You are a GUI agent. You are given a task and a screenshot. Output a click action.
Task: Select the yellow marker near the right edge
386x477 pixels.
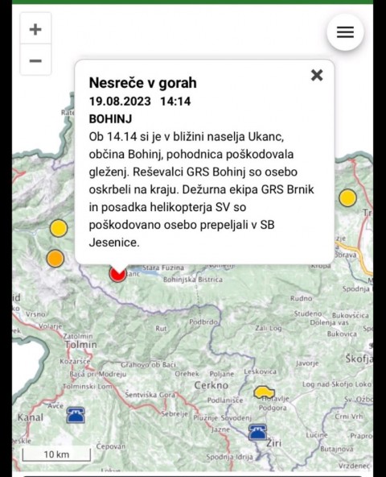(347, 197)
